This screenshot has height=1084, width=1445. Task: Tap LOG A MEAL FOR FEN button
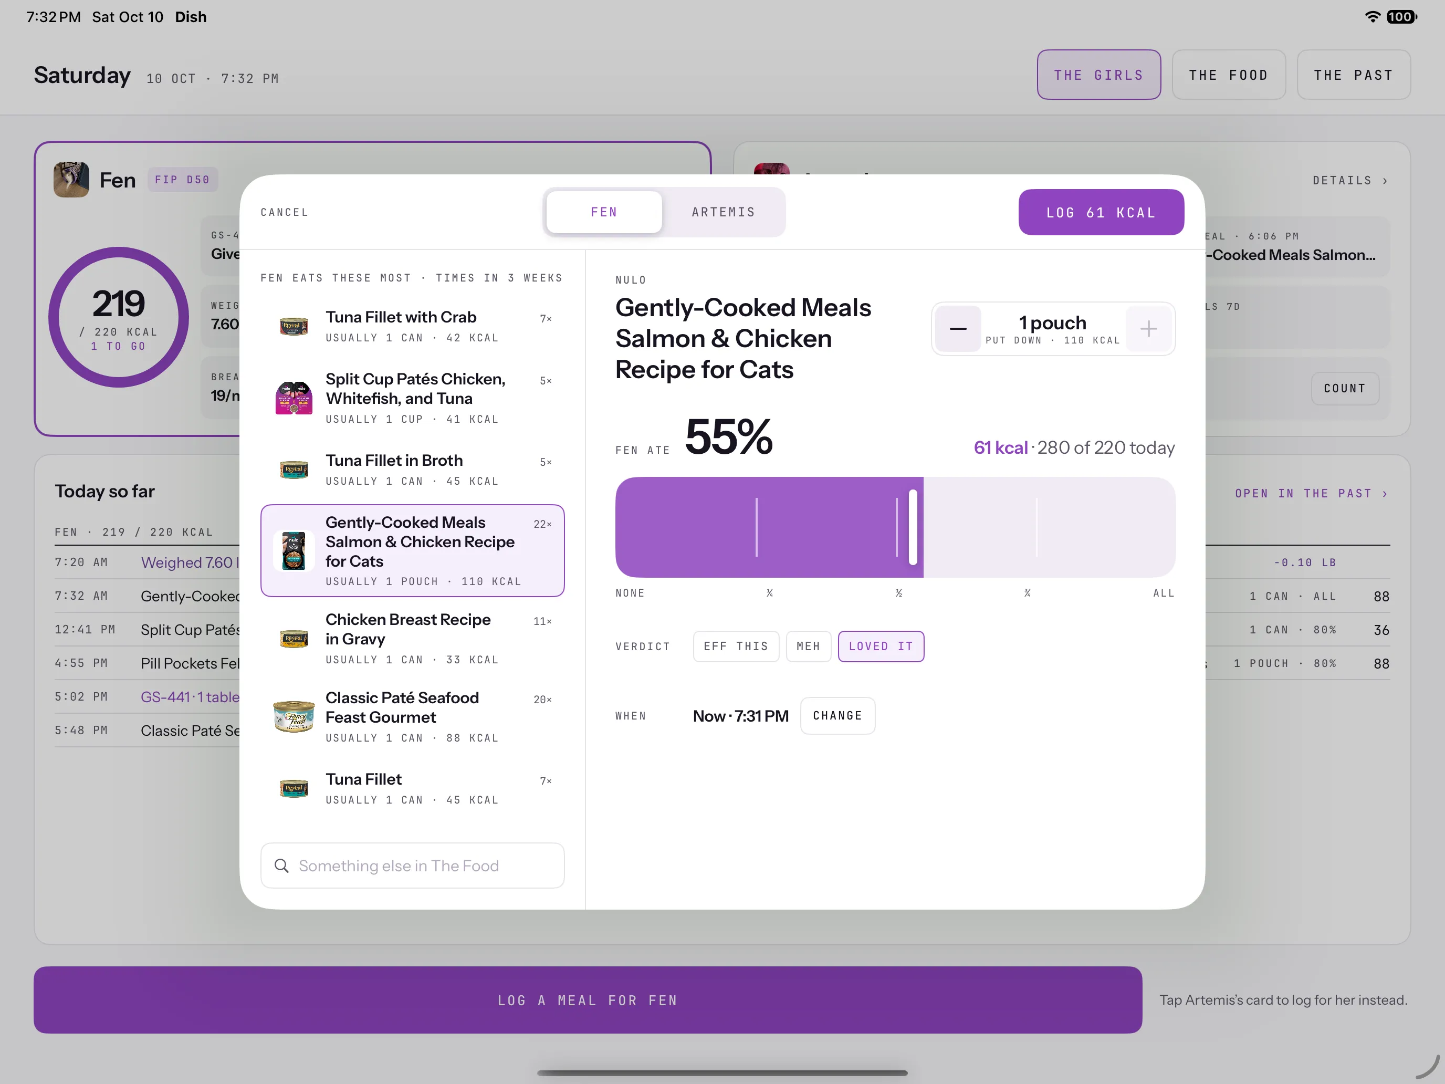(x=588, y=1000)
